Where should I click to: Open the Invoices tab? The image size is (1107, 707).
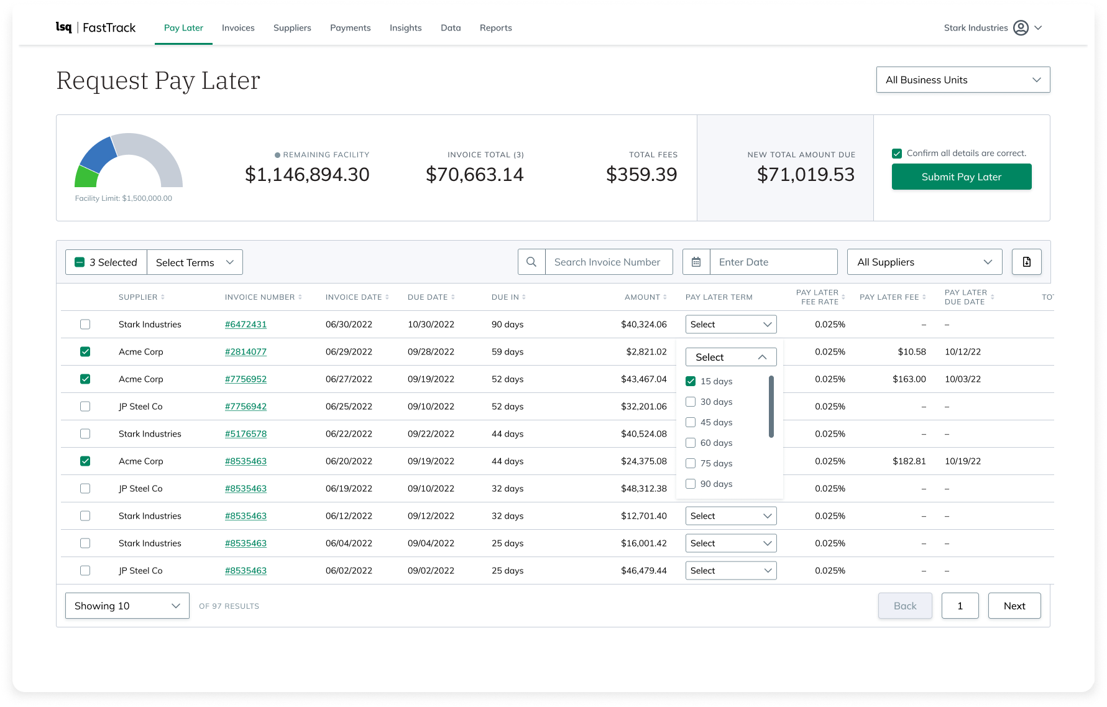[x=238, y=28]
